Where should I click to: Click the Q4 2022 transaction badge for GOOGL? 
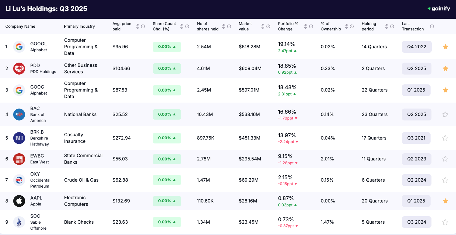pyautogui.click(x=417, y=47)
